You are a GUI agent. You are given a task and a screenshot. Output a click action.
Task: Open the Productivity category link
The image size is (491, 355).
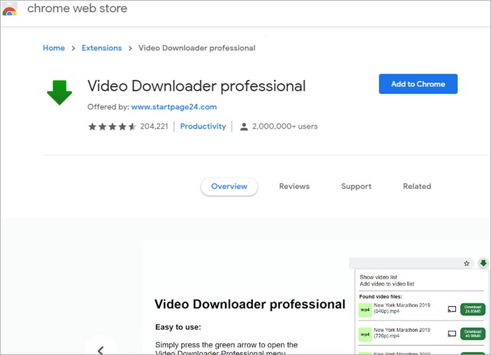(203, 127)
